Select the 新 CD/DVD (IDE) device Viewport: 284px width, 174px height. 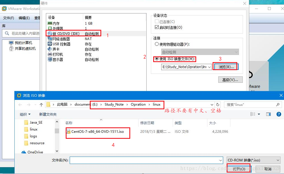click(96, 33)
